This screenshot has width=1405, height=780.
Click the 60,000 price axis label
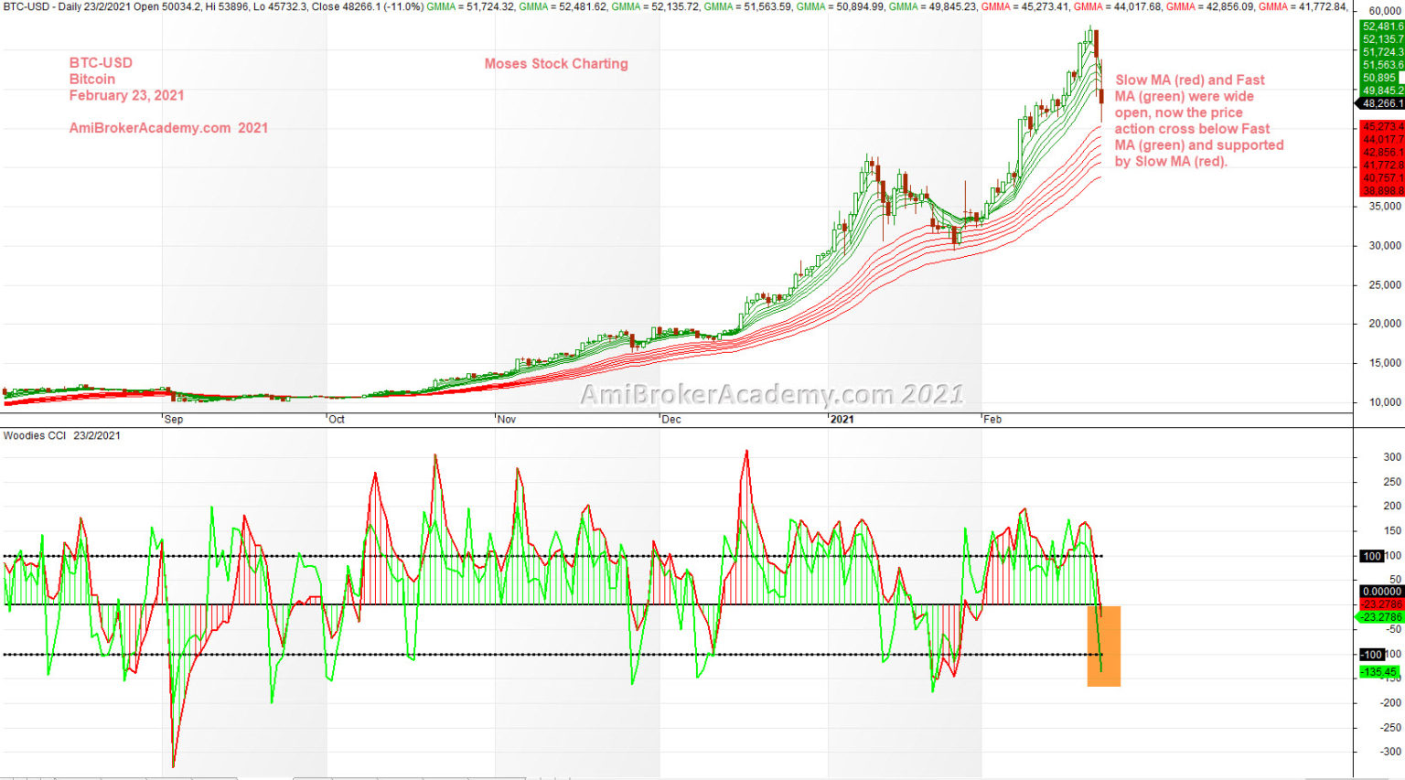click(1385, 11)
